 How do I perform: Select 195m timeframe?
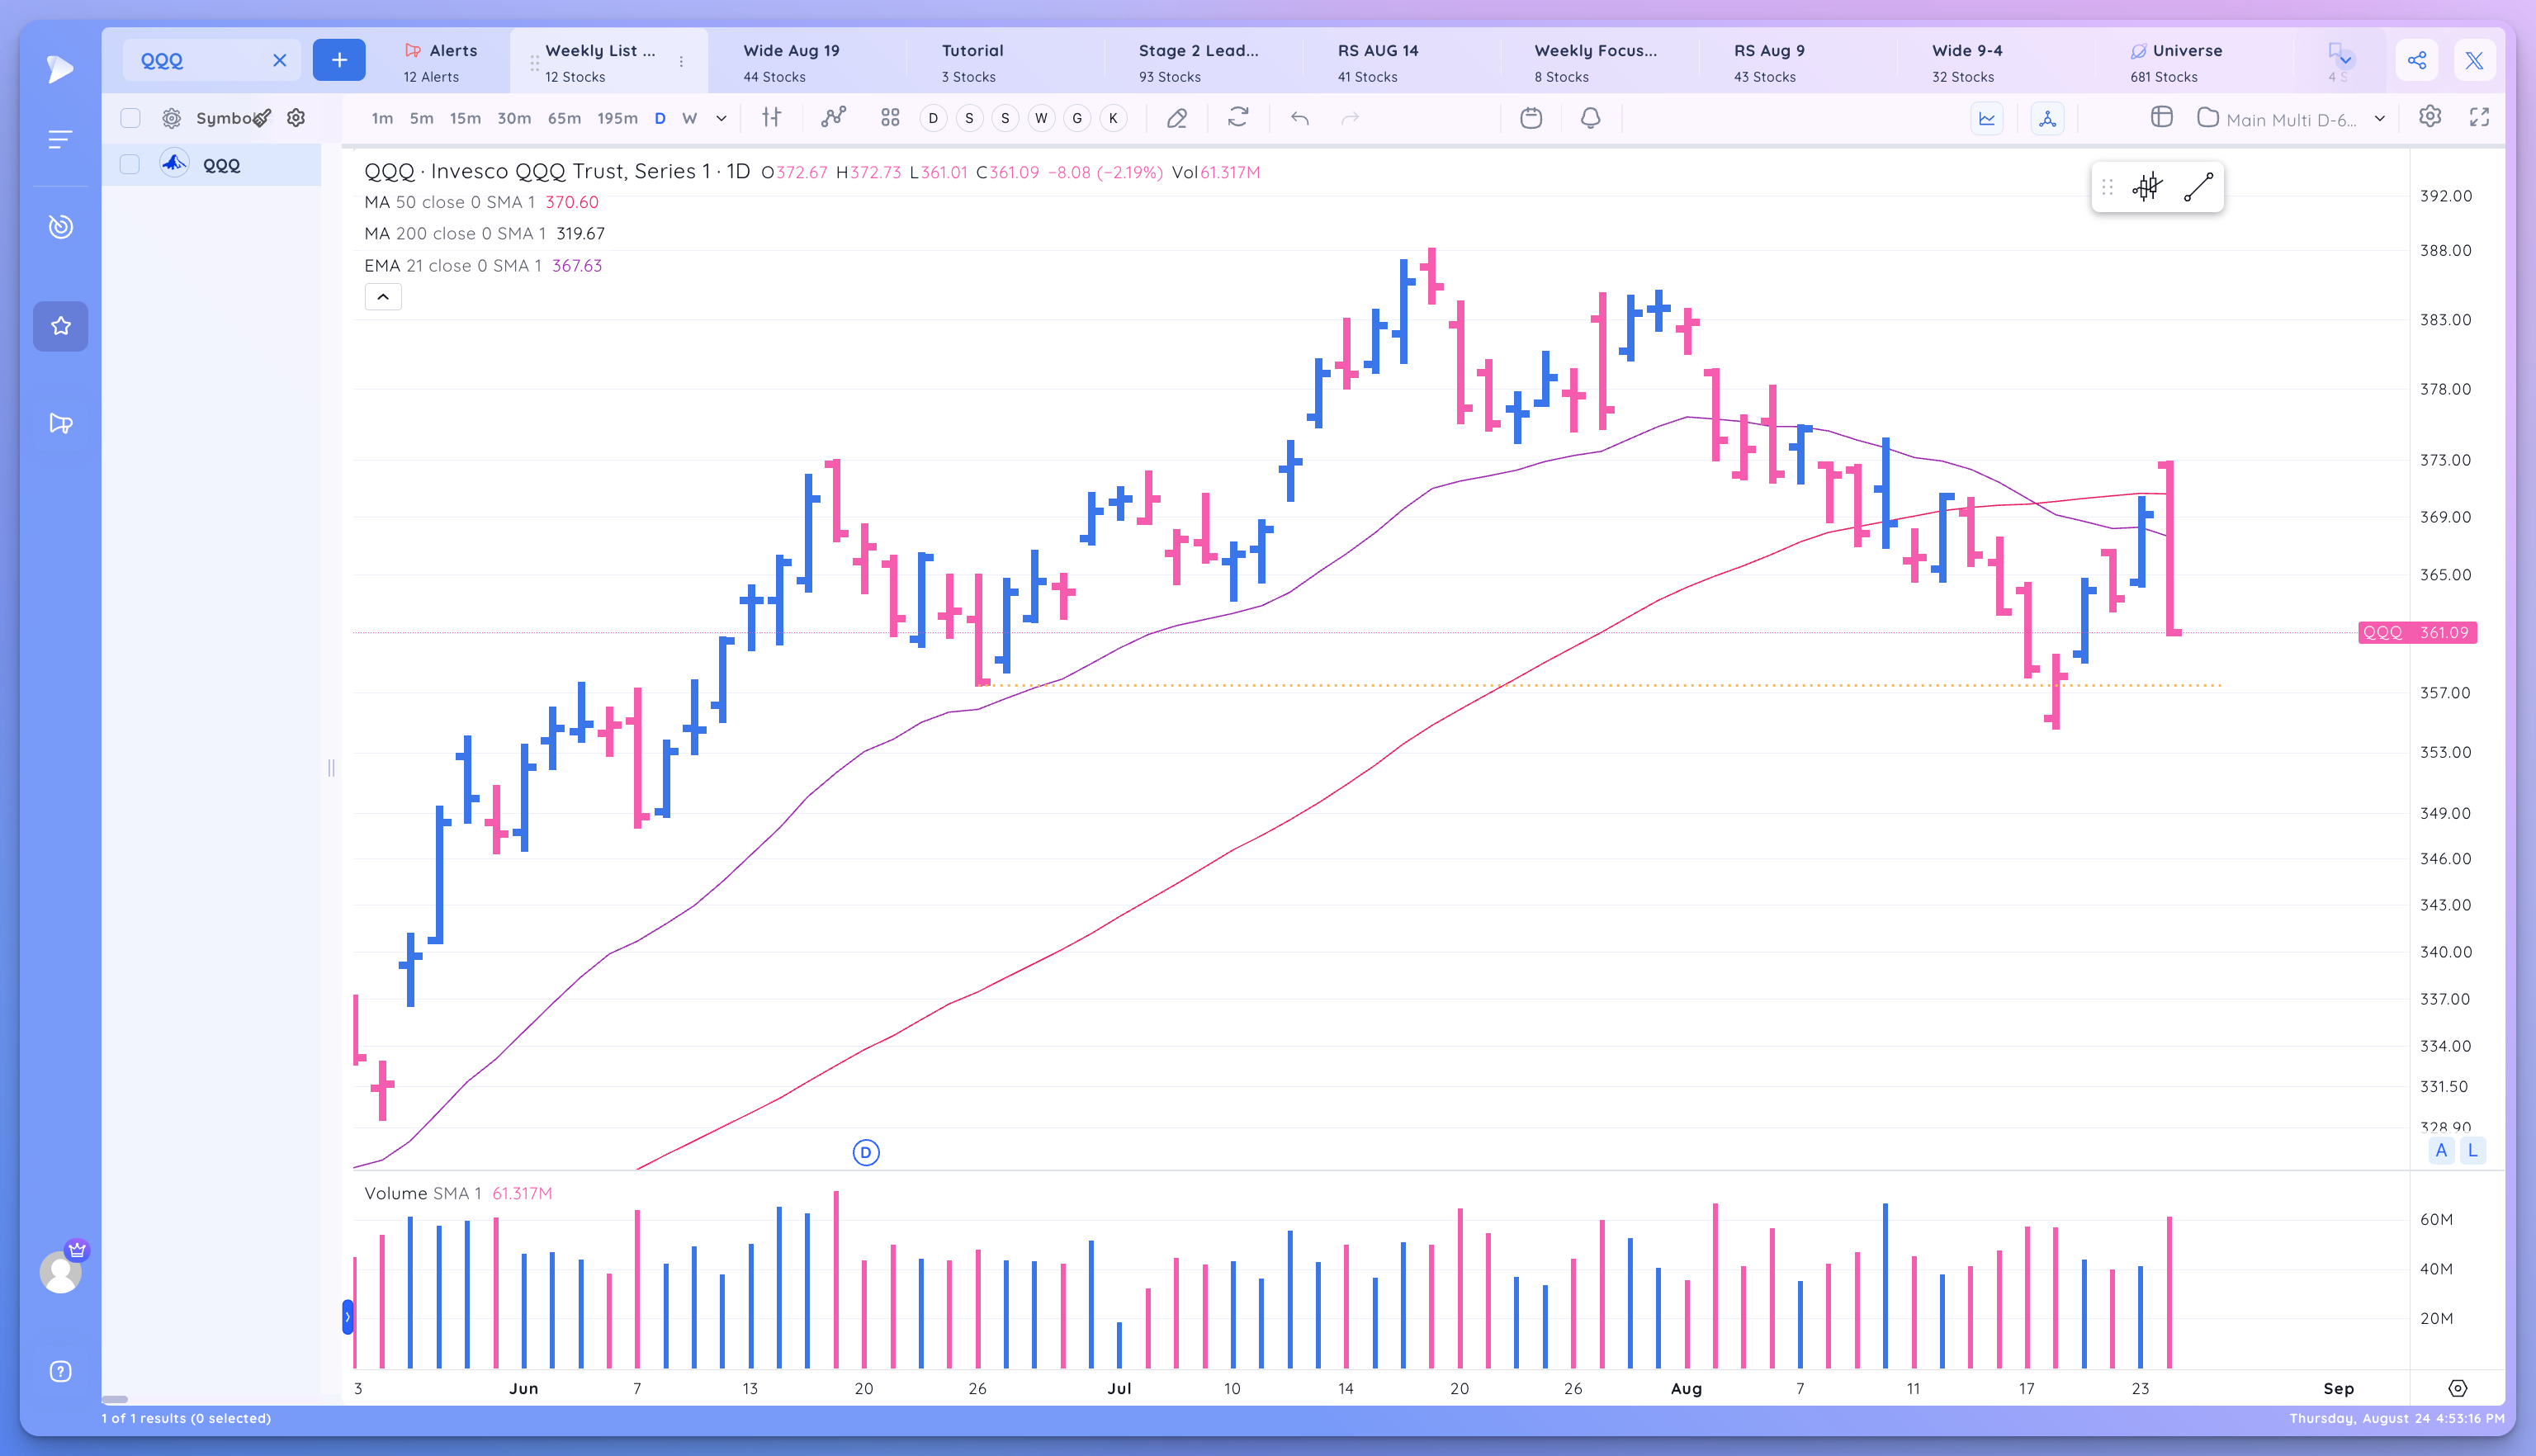pyautogui.click(x=617, y=118)
